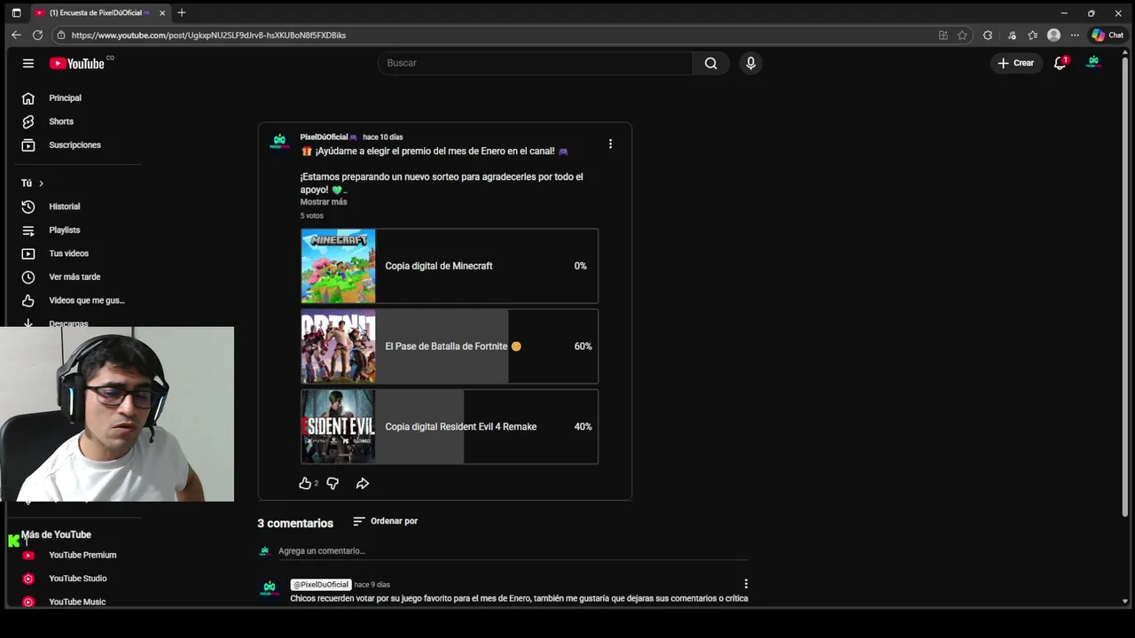The height and width of the screenshot is (638, 1135).
Task: Expand post text with Mostrar más
Action: pos(324,202)
